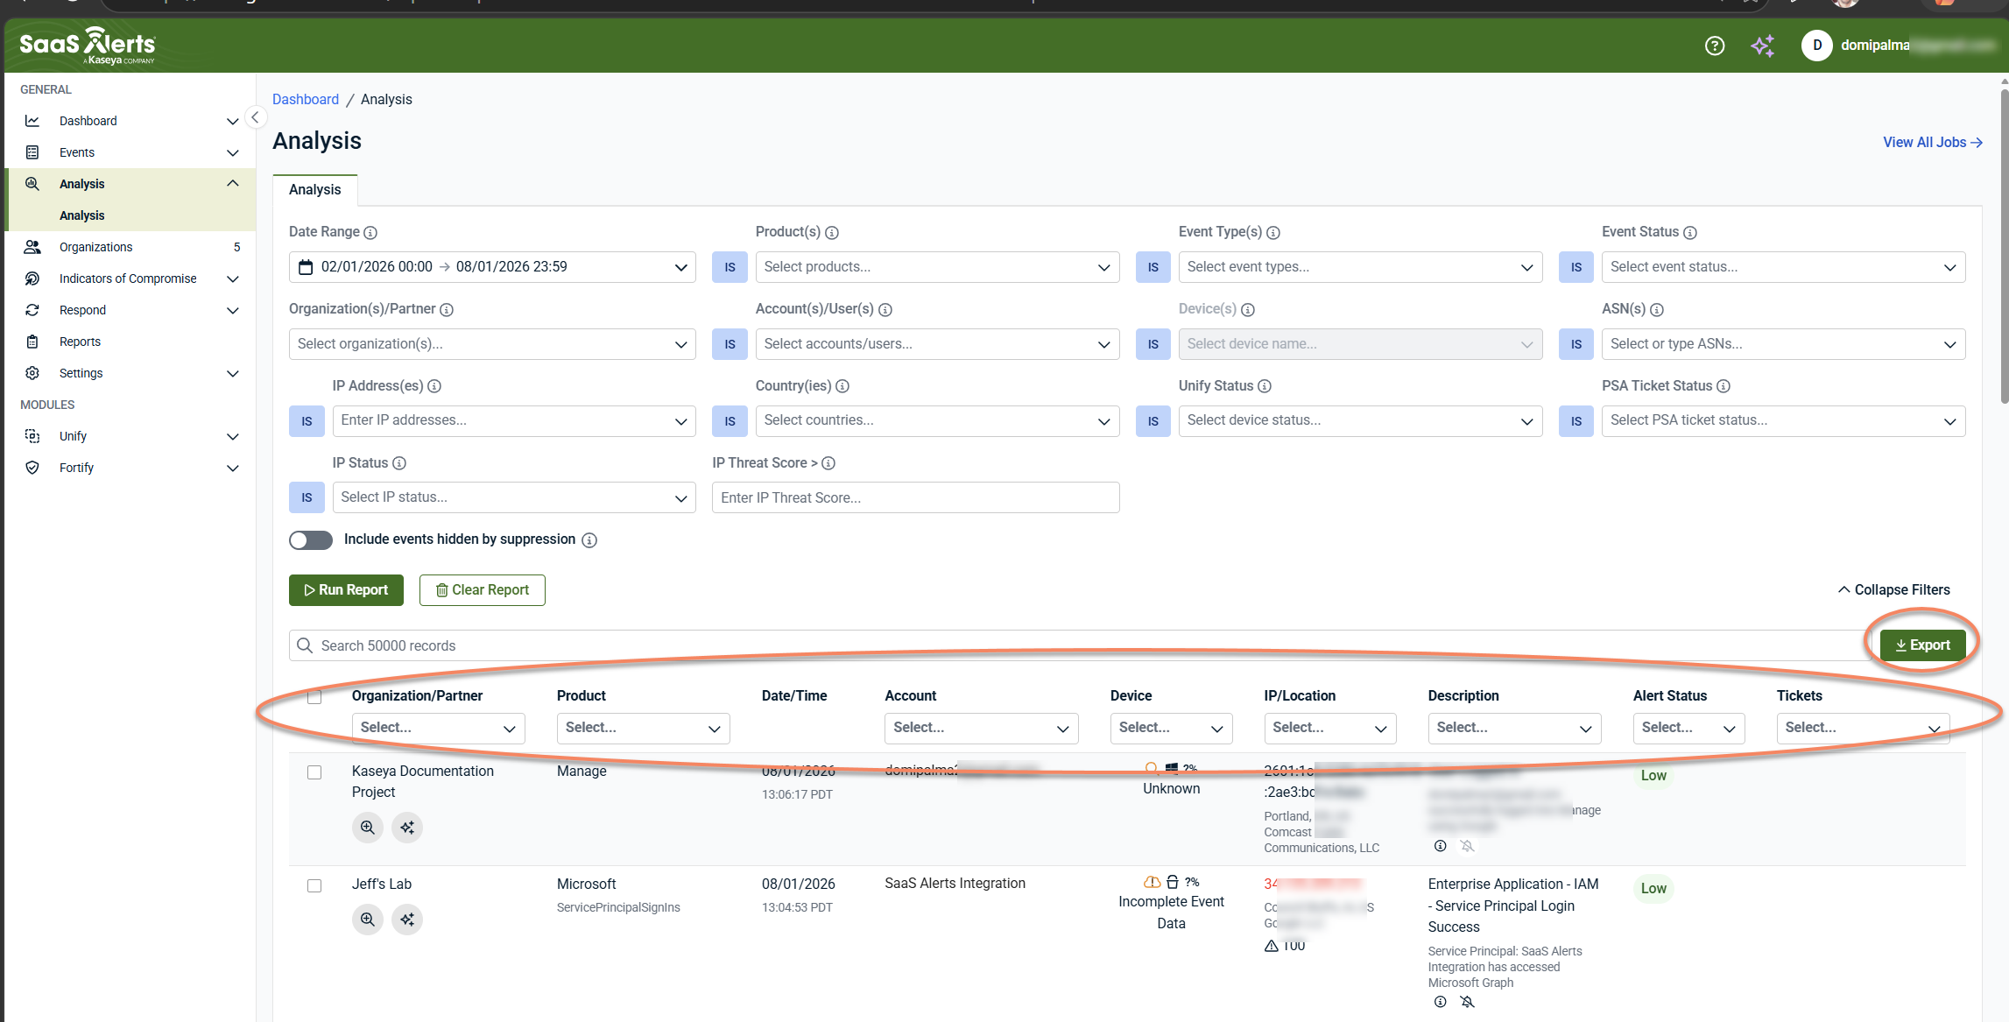This screenshot has width=2009, height=1022.
Task: Open the Select countries dropdown
Action: [x=937, y=421]
